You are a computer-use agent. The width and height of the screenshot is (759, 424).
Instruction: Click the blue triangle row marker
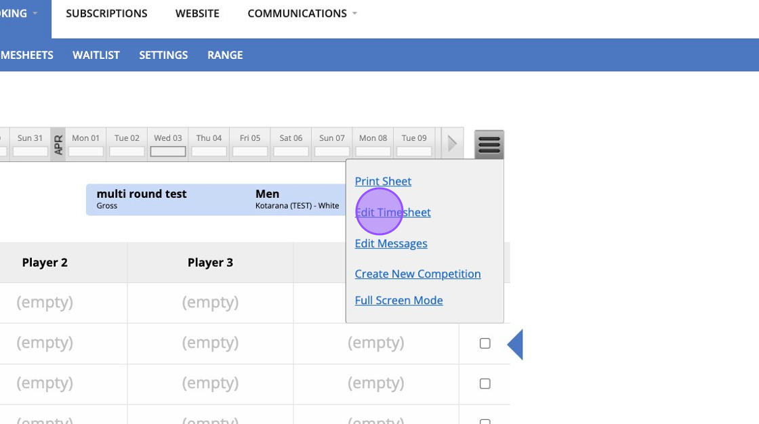tap(515, 344)
